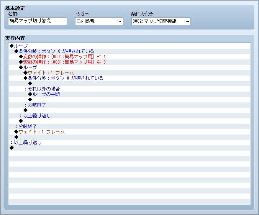The image size is (259, 215).
Task: Select the last ウェイト:1 フレーム line
Action: (x=129, y=132)
